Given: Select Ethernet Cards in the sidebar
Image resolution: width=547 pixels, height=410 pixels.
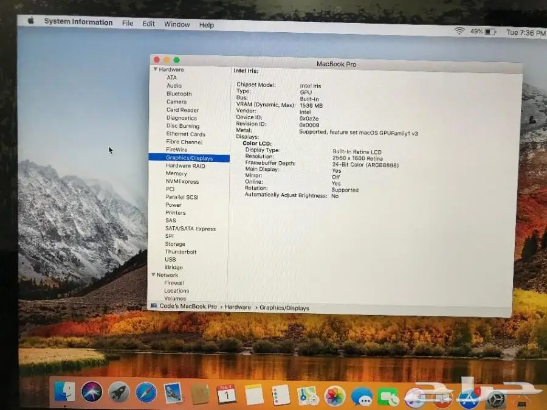Looking at the screenshot, I should pyautogui.click(x=185, y=134).
